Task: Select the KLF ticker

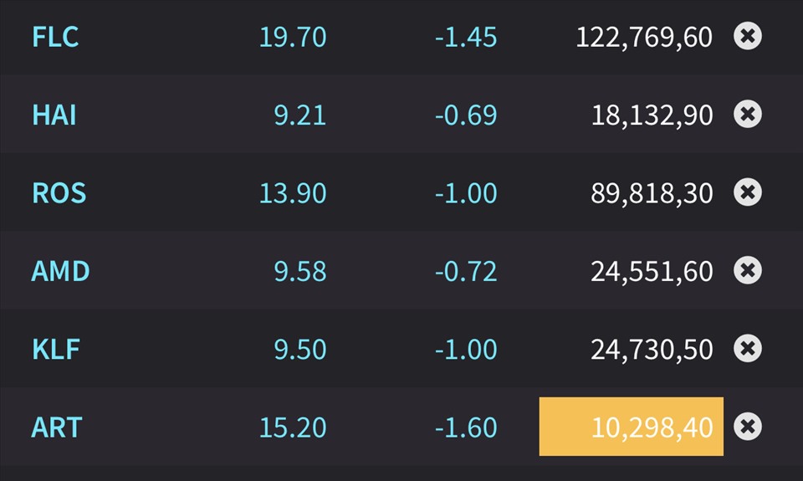Action: pos(56,350)
